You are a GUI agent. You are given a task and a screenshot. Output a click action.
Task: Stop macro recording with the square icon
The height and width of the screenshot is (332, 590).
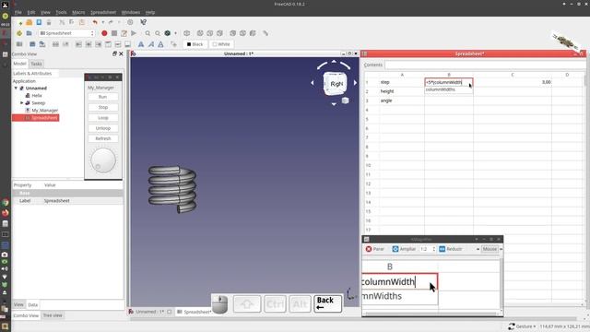[114, 33]
